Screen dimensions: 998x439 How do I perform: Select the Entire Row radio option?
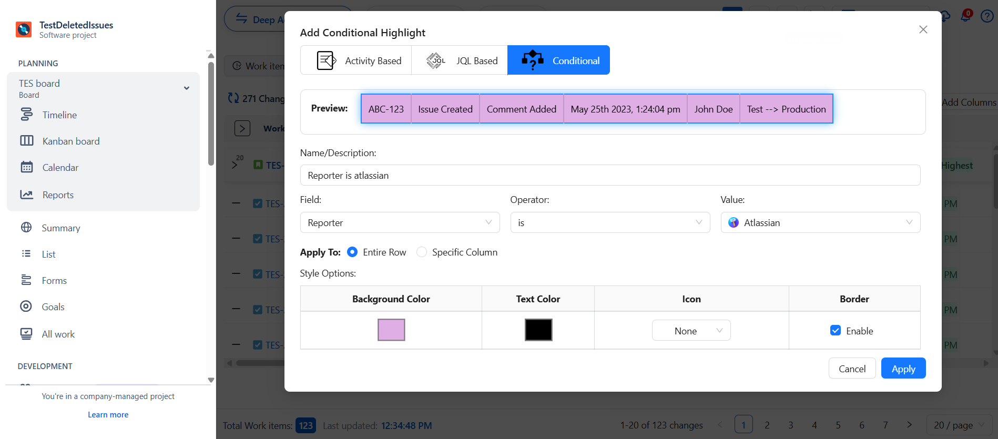pos(352,252)
